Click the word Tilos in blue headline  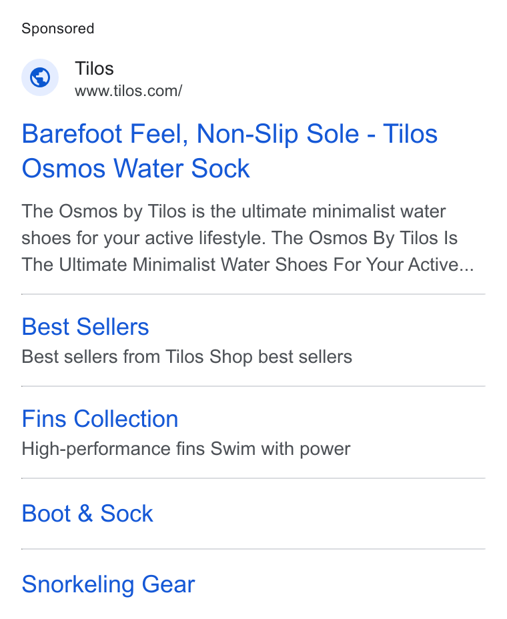[x=410, y=134]
